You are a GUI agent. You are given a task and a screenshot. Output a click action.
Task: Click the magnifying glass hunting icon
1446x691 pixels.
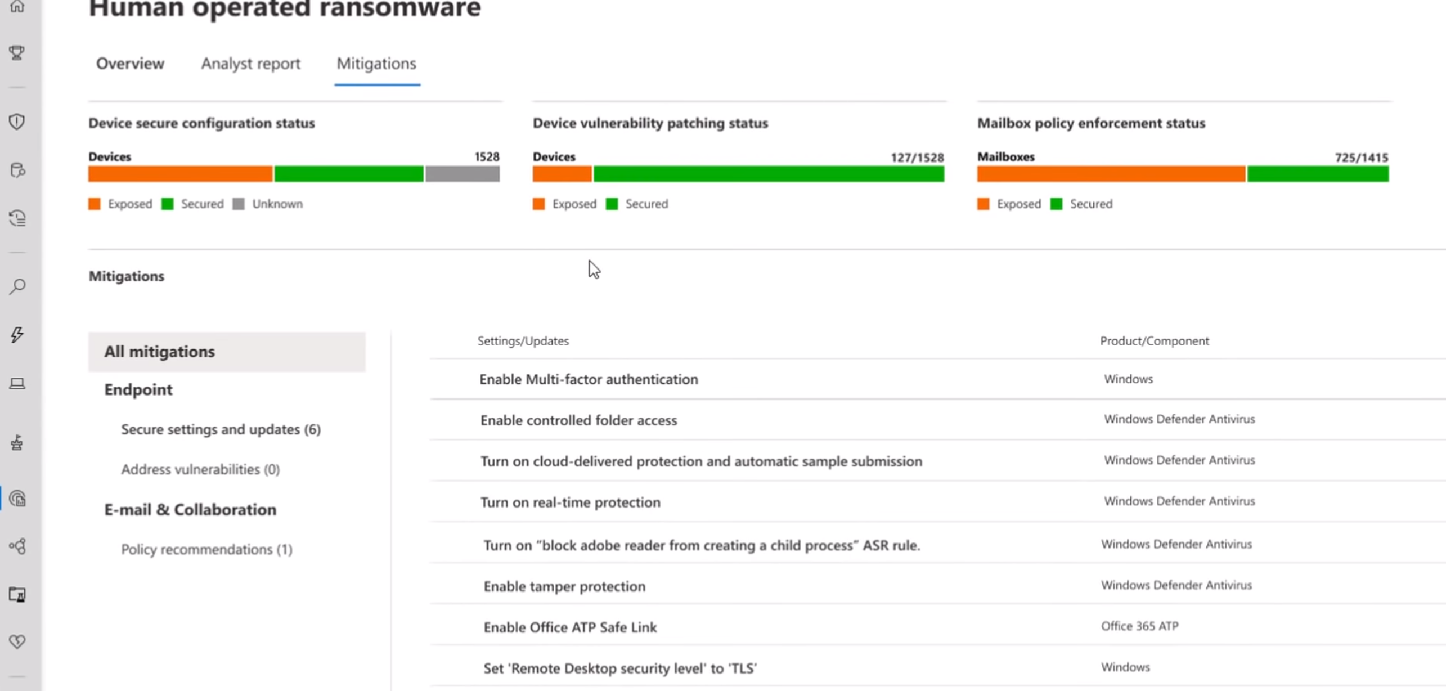[17, 287]
